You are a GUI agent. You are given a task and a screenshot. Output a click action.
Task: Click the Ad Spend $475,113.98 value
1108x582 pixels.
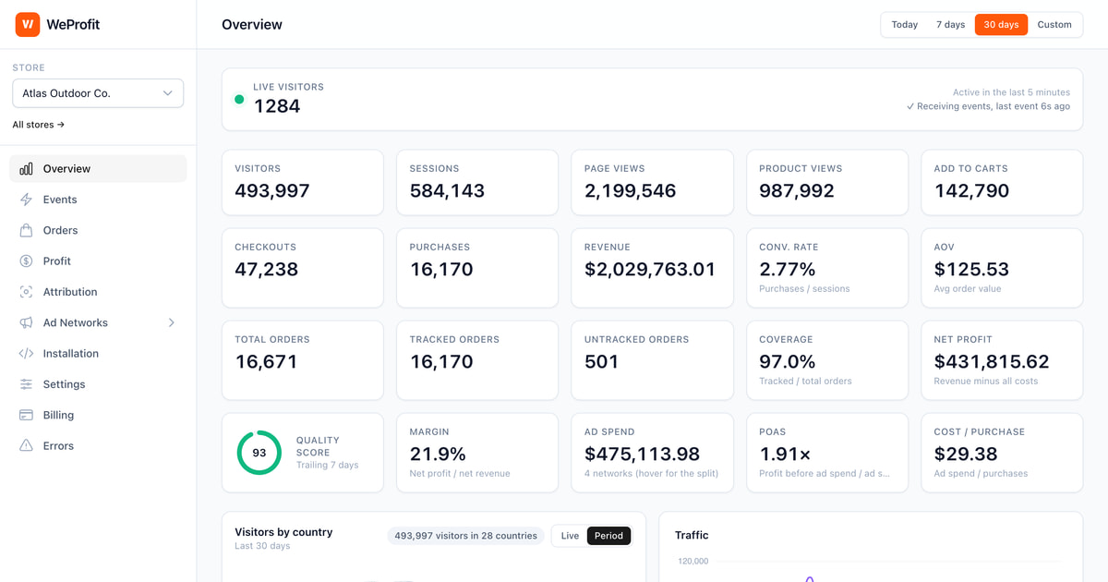pyautogui.click(x=643, y=455)
